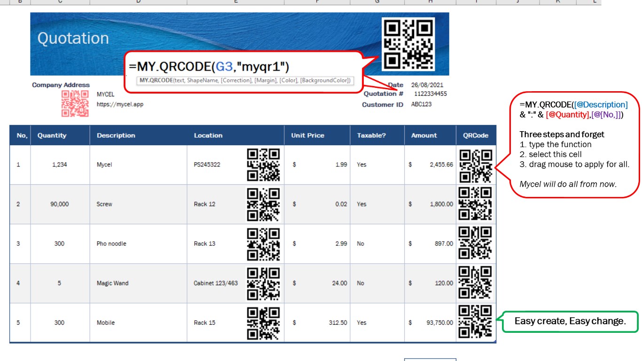Select the amount 2,455.66 cell
This screenshot has height=361, width=642.
click(430, 165)
